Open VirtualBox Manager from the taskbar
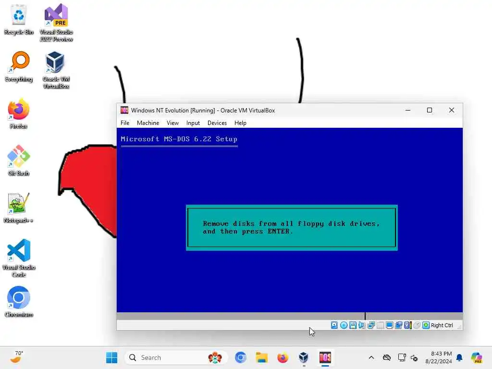492x369 pixels. point(304,357)
